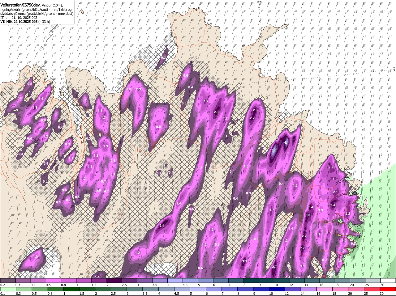Click the small island right of the title box

click(81, 11)
